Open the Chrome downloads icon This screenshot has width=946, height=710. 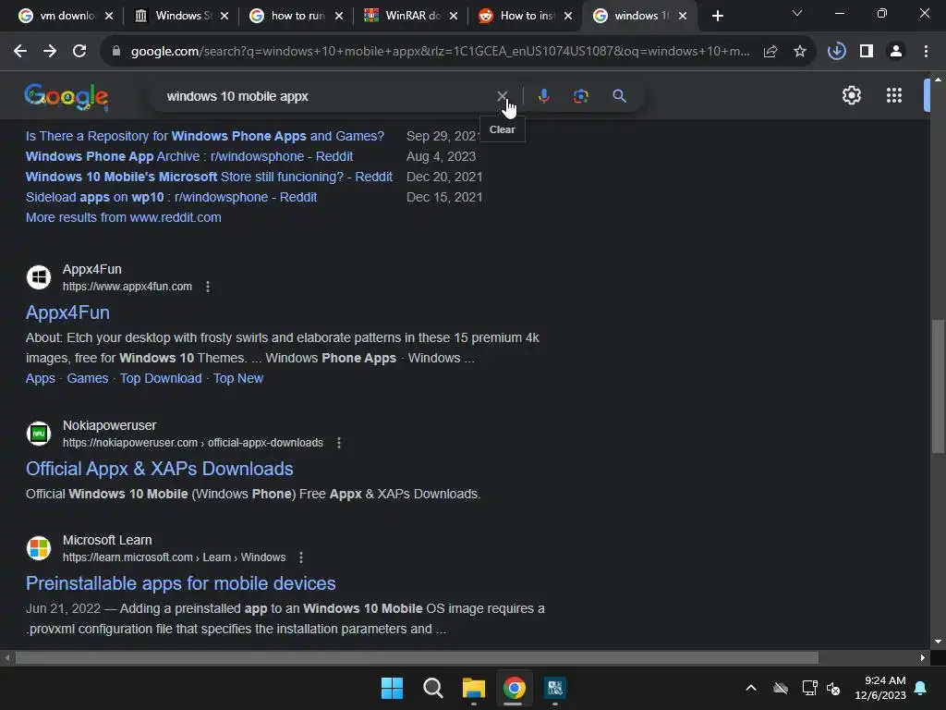[x=837, y=52]
